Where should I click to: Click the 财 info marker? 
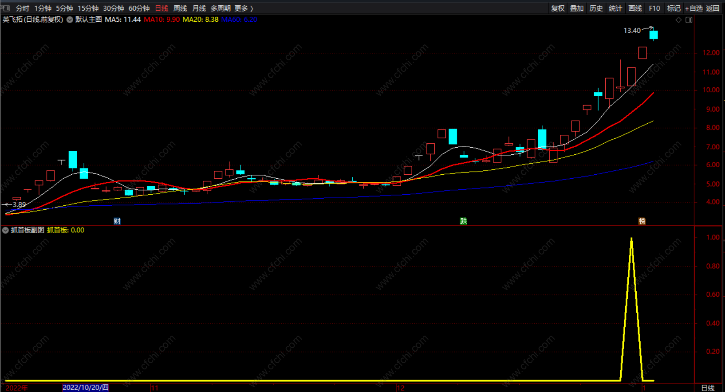click(117, 221)
